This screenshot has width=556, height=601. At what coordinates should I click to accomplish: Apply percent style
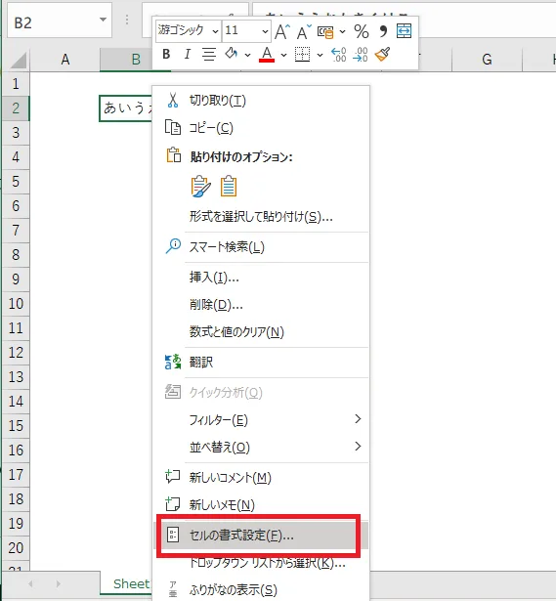[361, 31]
